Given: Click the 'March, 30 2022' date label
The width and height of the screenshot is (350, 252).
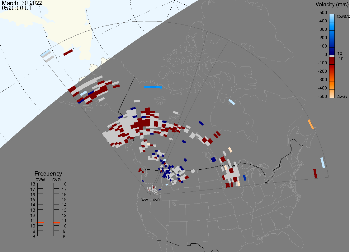Looking at the screenshot, I should tap(22, 3).
